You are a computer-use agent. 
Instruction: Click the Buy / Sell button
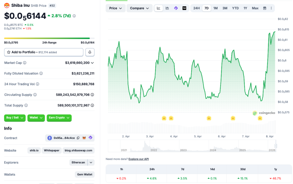pyautogui.click(x=15, y=118)
